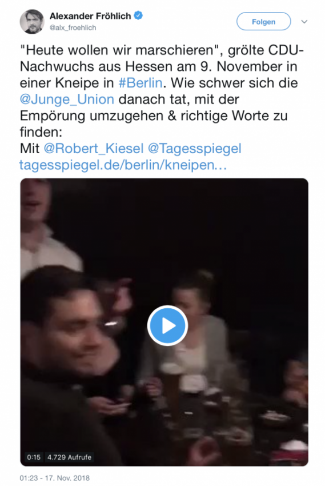The image size is (325, 486).
Task: Click the 4.729 Aufrufe view count
Action: (69, 457)
